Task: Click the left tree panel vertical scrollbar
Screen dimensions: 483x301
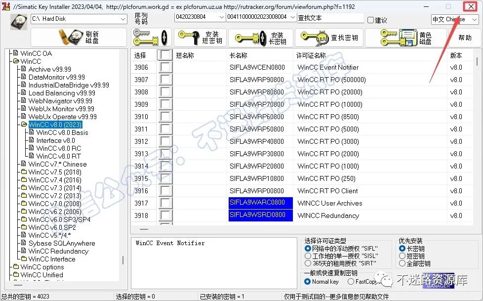Action: [123, 260]
